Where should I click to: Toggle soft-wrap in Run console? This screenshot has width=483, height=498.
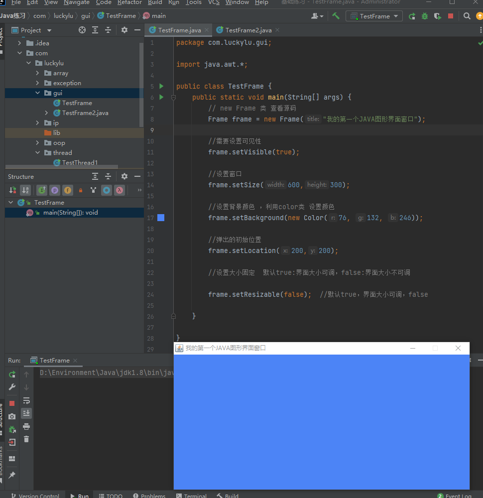26,400
